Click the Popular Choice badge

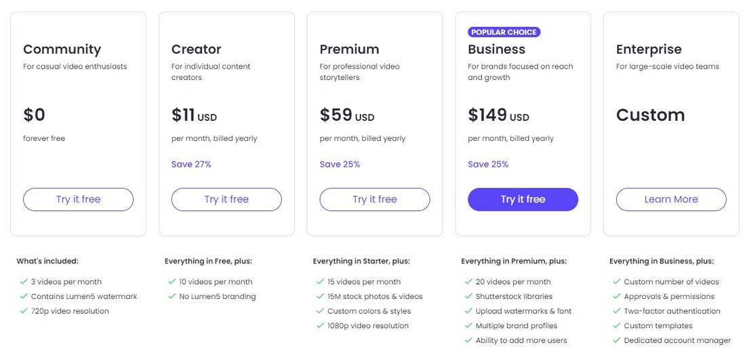pyautogui.click(x=504, y=32)
